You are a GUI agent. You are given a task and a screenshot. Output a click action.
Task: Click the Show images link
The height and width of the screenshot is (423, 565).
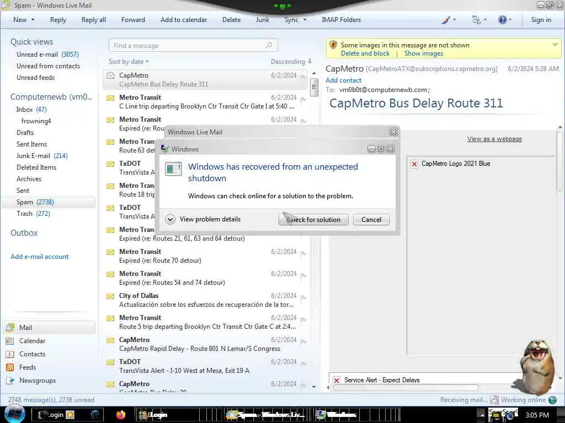tap(424, 53)
